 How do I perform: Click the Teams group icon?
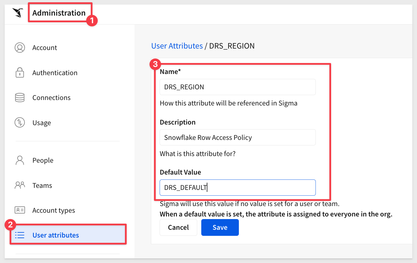coord(20,185)
